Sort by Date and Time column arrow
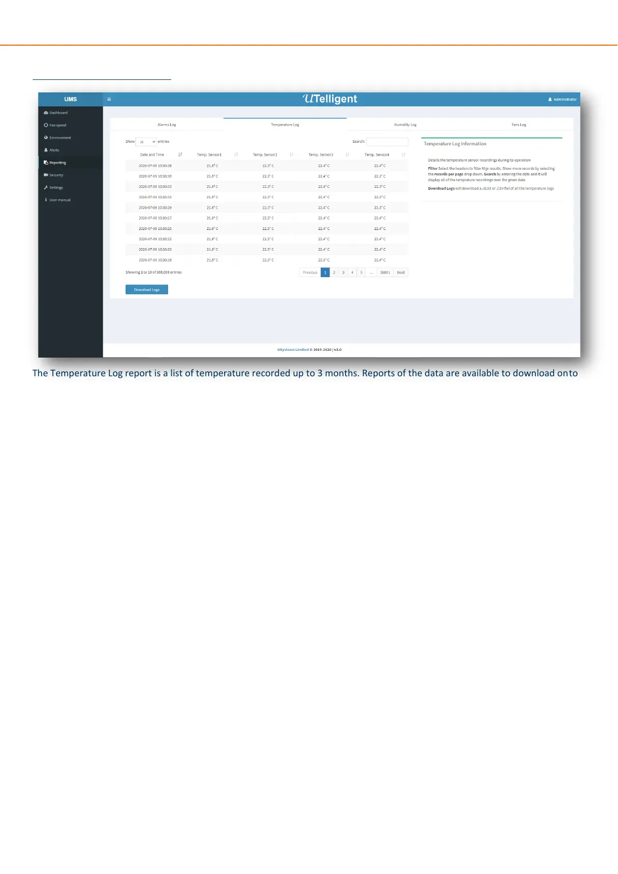Screen dimensions: 618x874 point(180,155)
